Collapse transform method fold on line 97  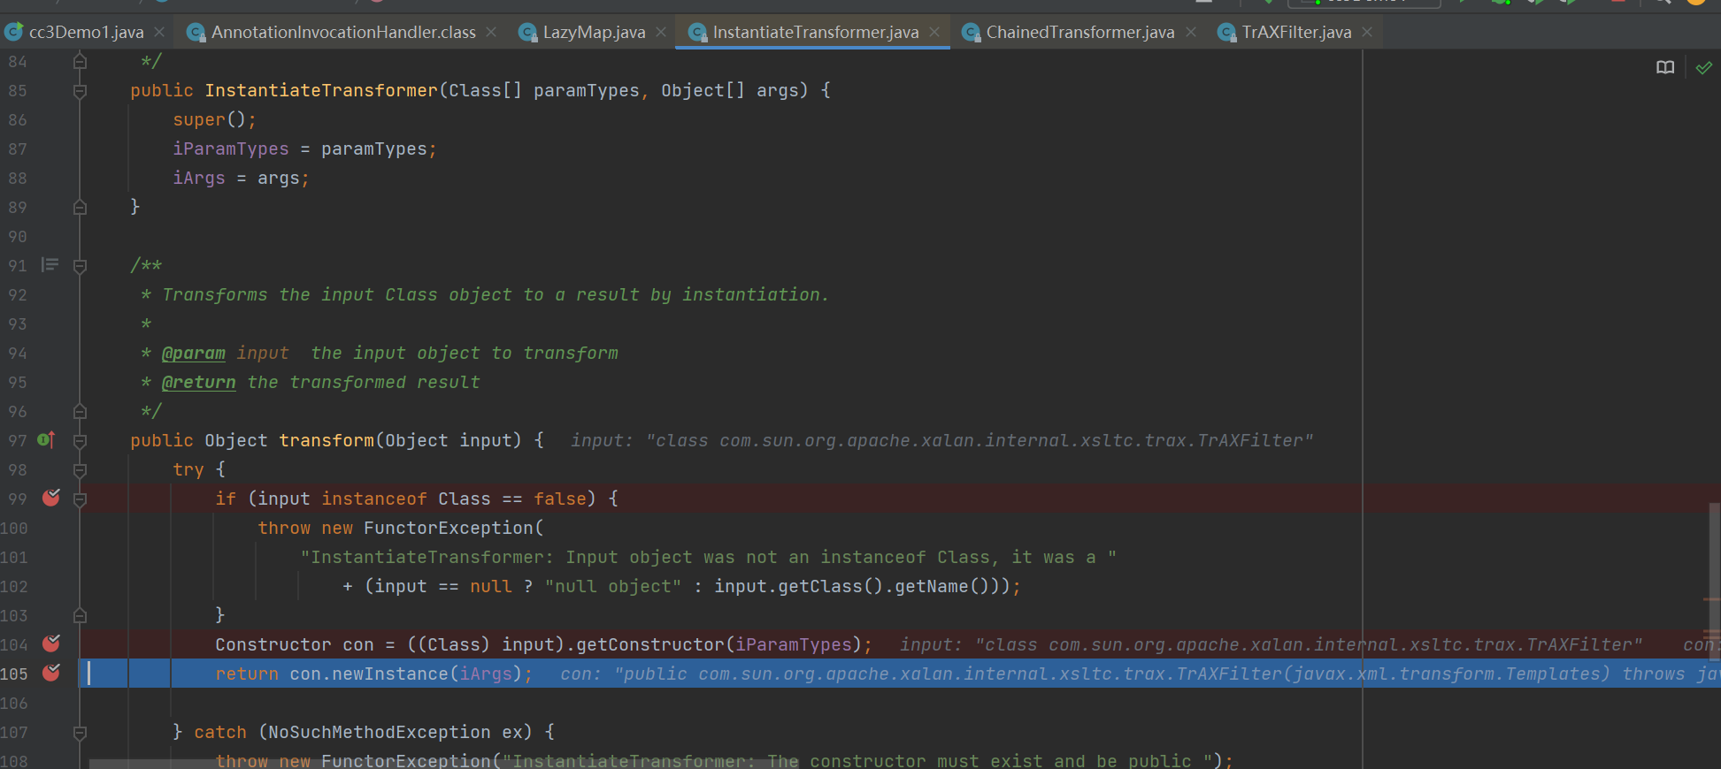[x=80, y=441]
